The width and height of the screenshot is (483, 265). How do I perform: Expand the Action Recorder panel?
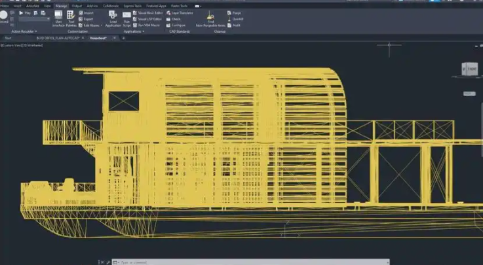click(x=24, y=31)
